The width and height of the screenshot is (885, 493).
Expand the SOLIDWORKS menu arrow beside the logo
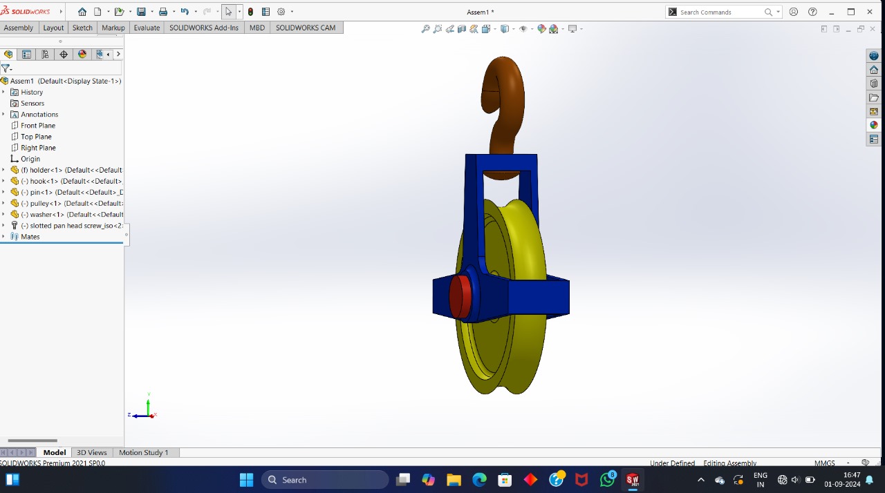[x=61, y=12]
